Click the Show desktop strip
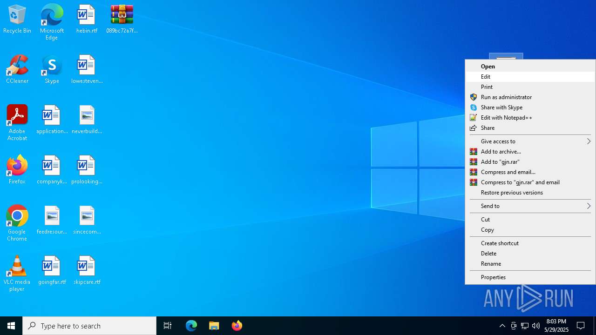Image resolution: width=596 pixels, height=335 pixels. [x=595, y=326]
